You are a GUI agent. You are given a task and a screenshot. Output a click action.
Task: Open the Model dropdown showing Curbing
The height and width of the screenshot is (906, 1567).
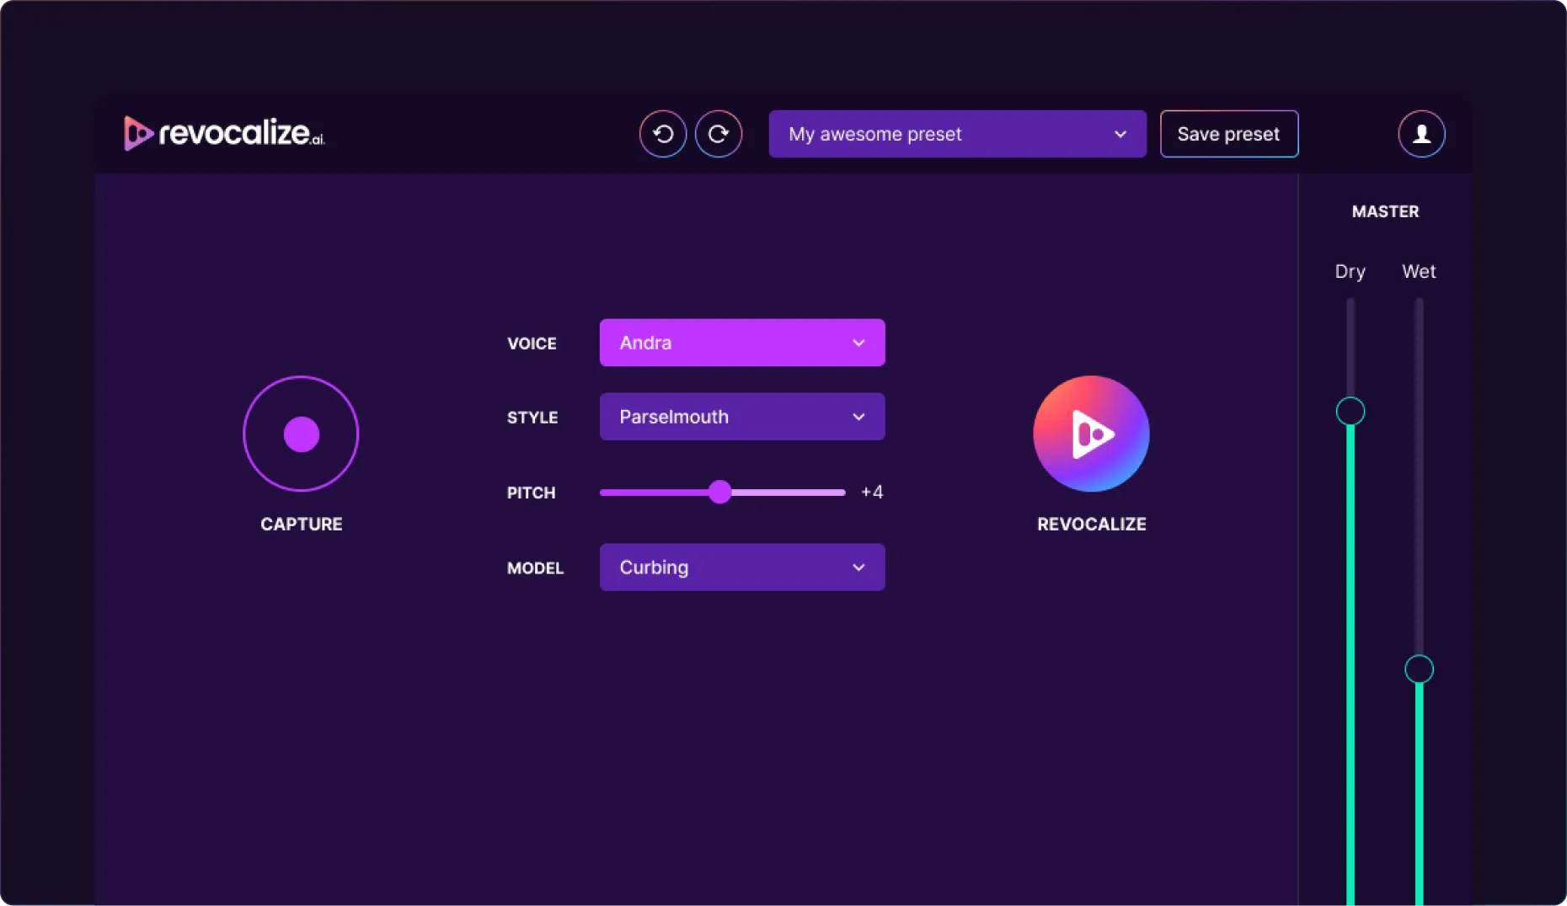[741, 568]
